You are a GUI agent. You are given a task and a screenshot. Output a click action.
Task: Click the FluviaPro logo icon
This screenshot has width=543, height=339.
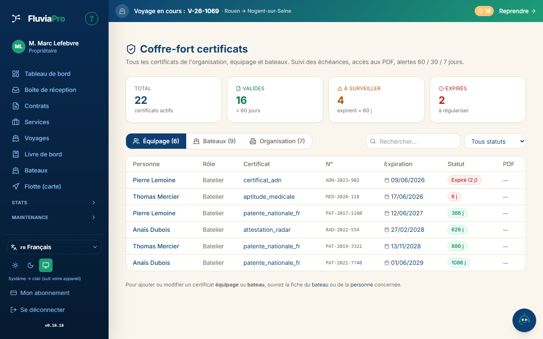click(x=16, y=18)
